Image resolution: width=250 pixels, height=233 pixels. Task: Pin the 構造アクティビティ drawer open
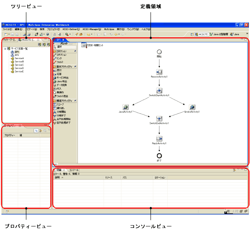coord(75,101)
